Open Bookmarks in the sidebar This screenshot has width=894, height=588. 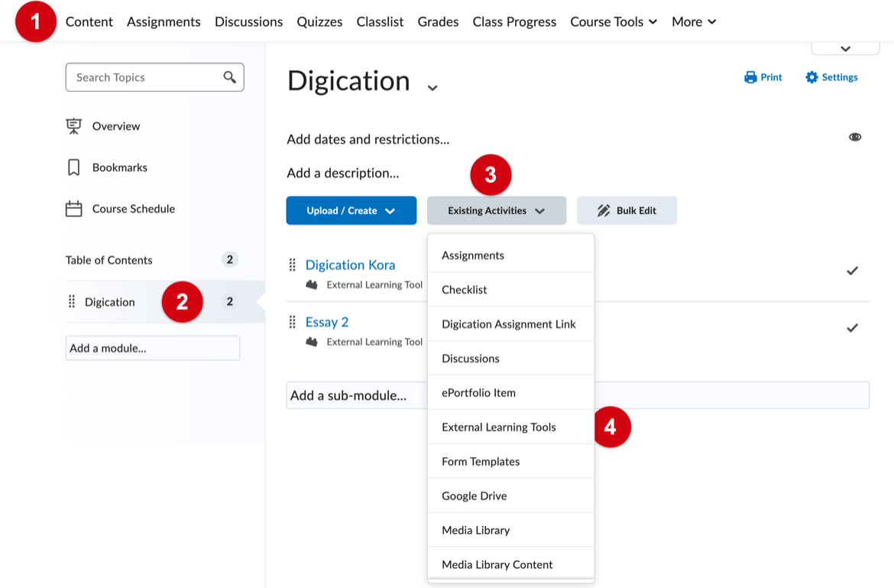pyautogui.click(x=120, y=167)
